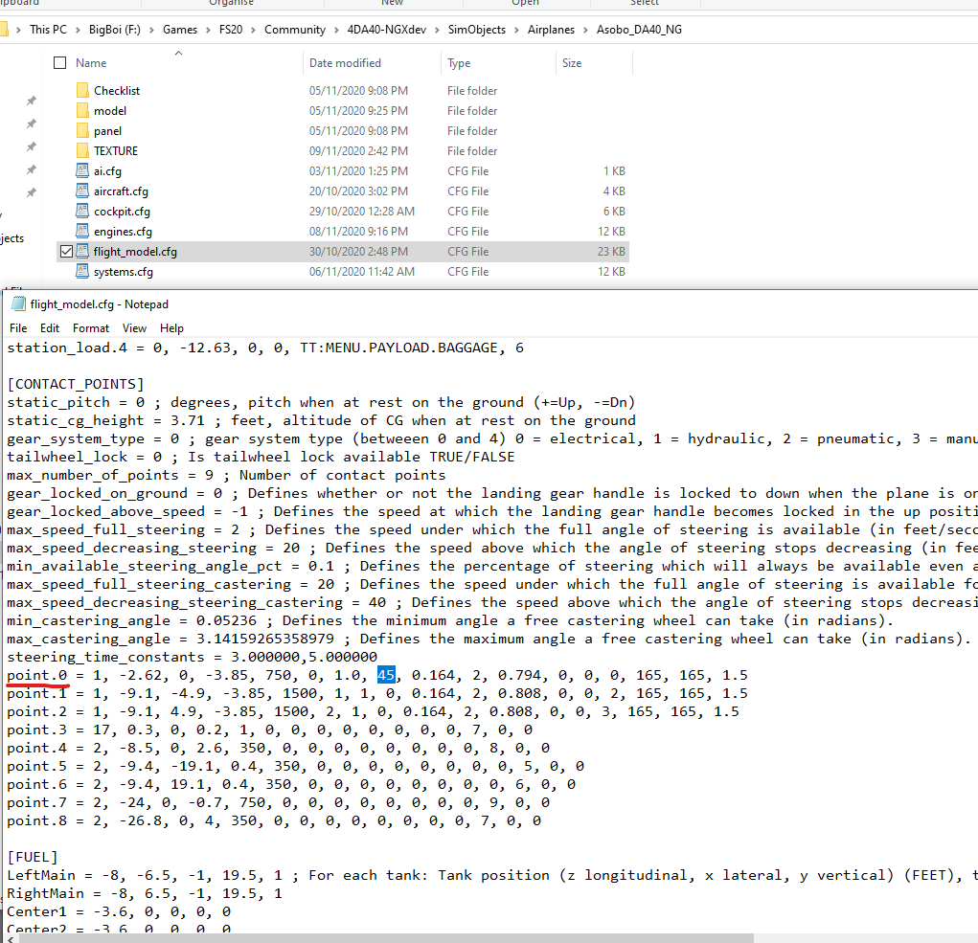Open the Notepad Format menu
Viewport: 978px width, 943px height.
[x=90, y=327]
